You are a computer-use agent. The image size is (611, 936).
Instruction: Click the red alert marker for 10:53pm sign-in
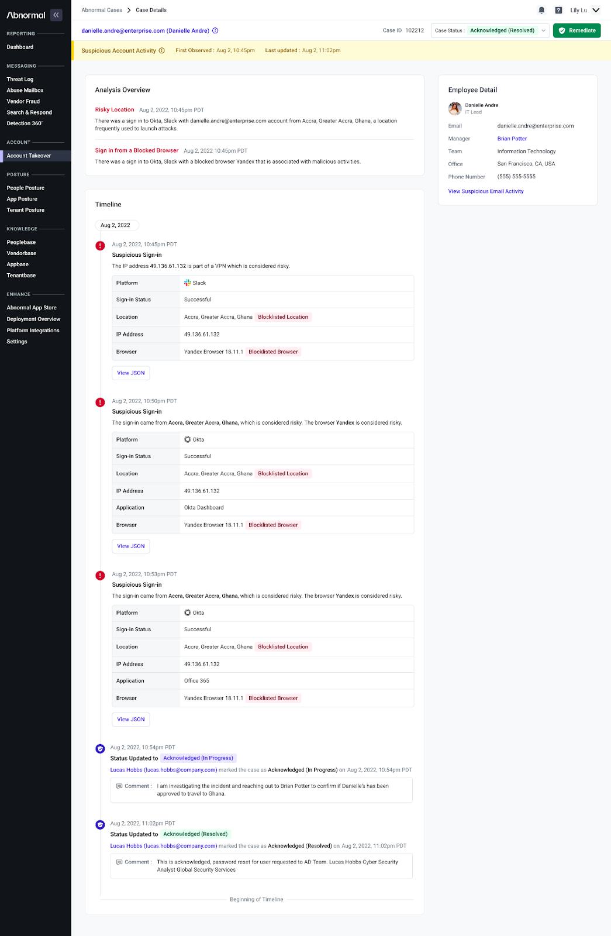point(100,576)
